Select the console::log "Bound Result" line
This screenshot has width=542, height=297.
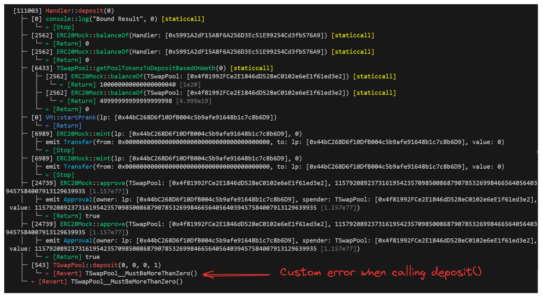(x=102, y=19)
